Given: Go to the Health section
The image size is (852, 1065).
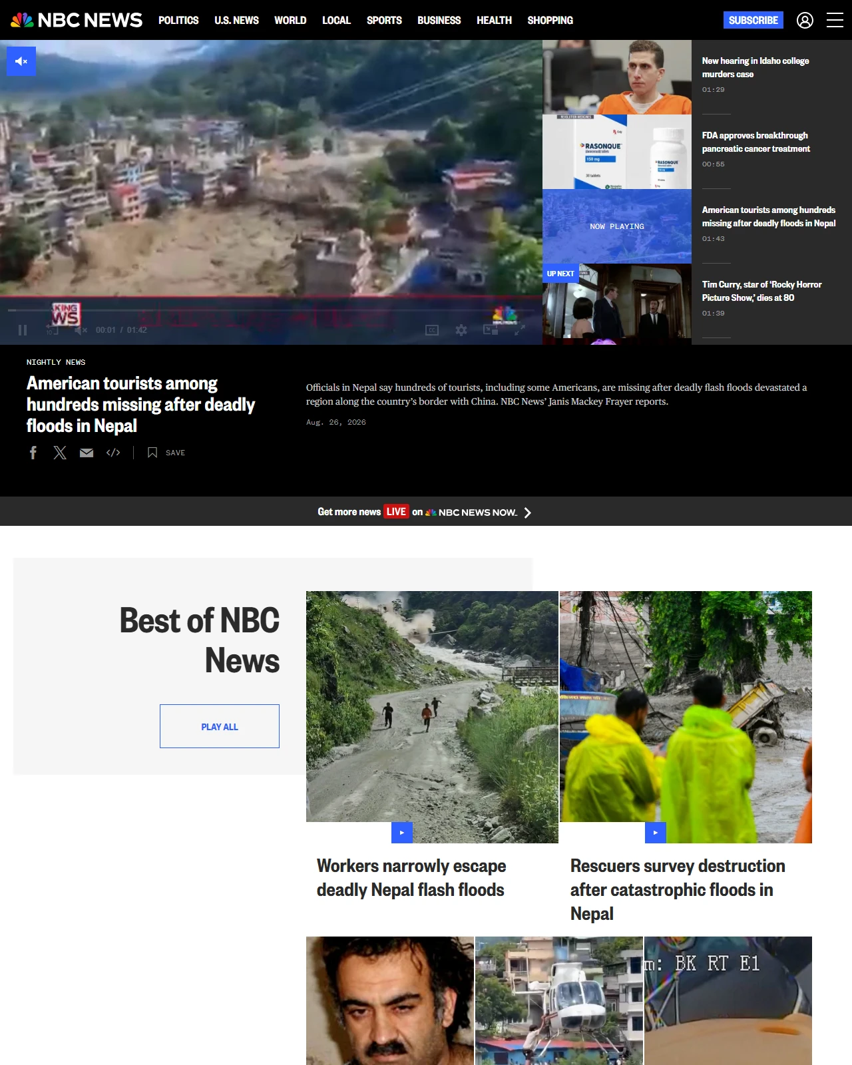Looking at the screenshot, I should tap(494, 20).
